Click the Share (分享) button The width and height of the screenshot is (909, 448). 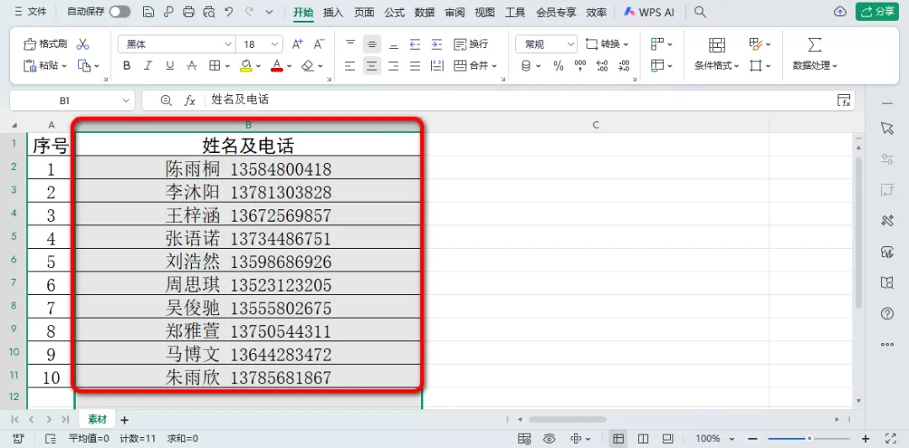(877, 12)
